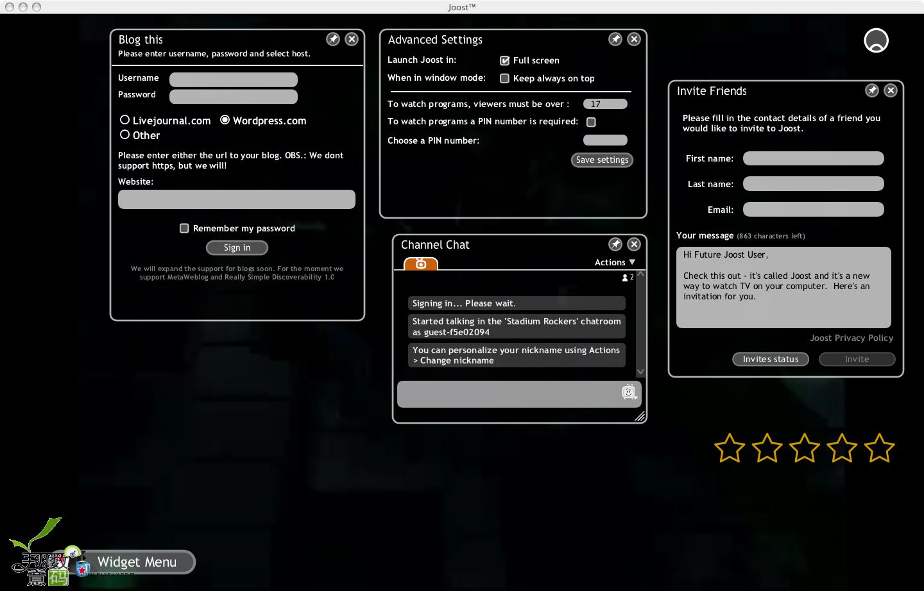Click the Invite button
This screenshot has height=591, width=924.
(857, 359)
